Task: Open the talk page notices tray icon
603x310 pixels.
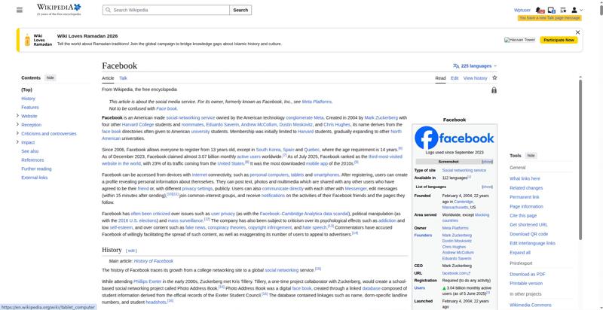Action: pyautogui.click(x=552, y=10)
